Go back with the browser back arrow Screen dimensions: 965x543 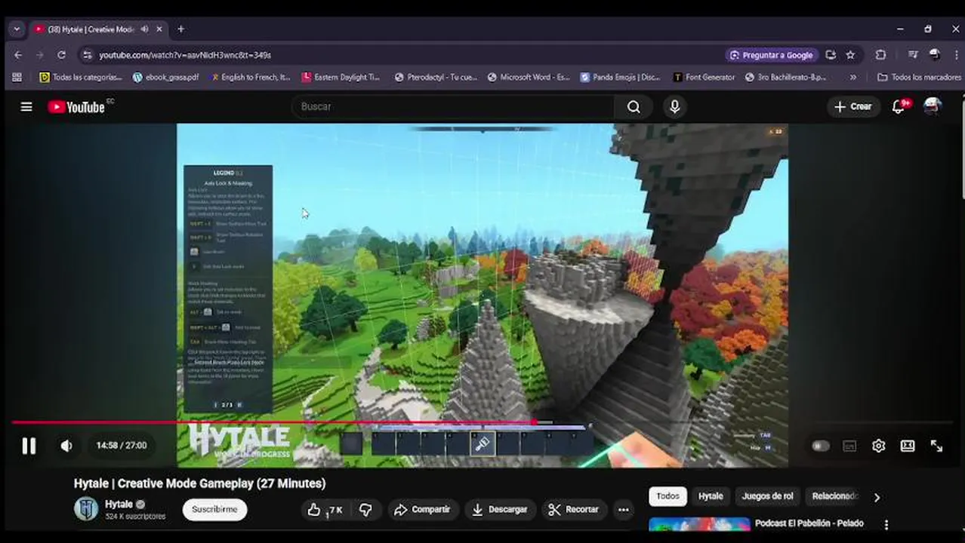18,55
